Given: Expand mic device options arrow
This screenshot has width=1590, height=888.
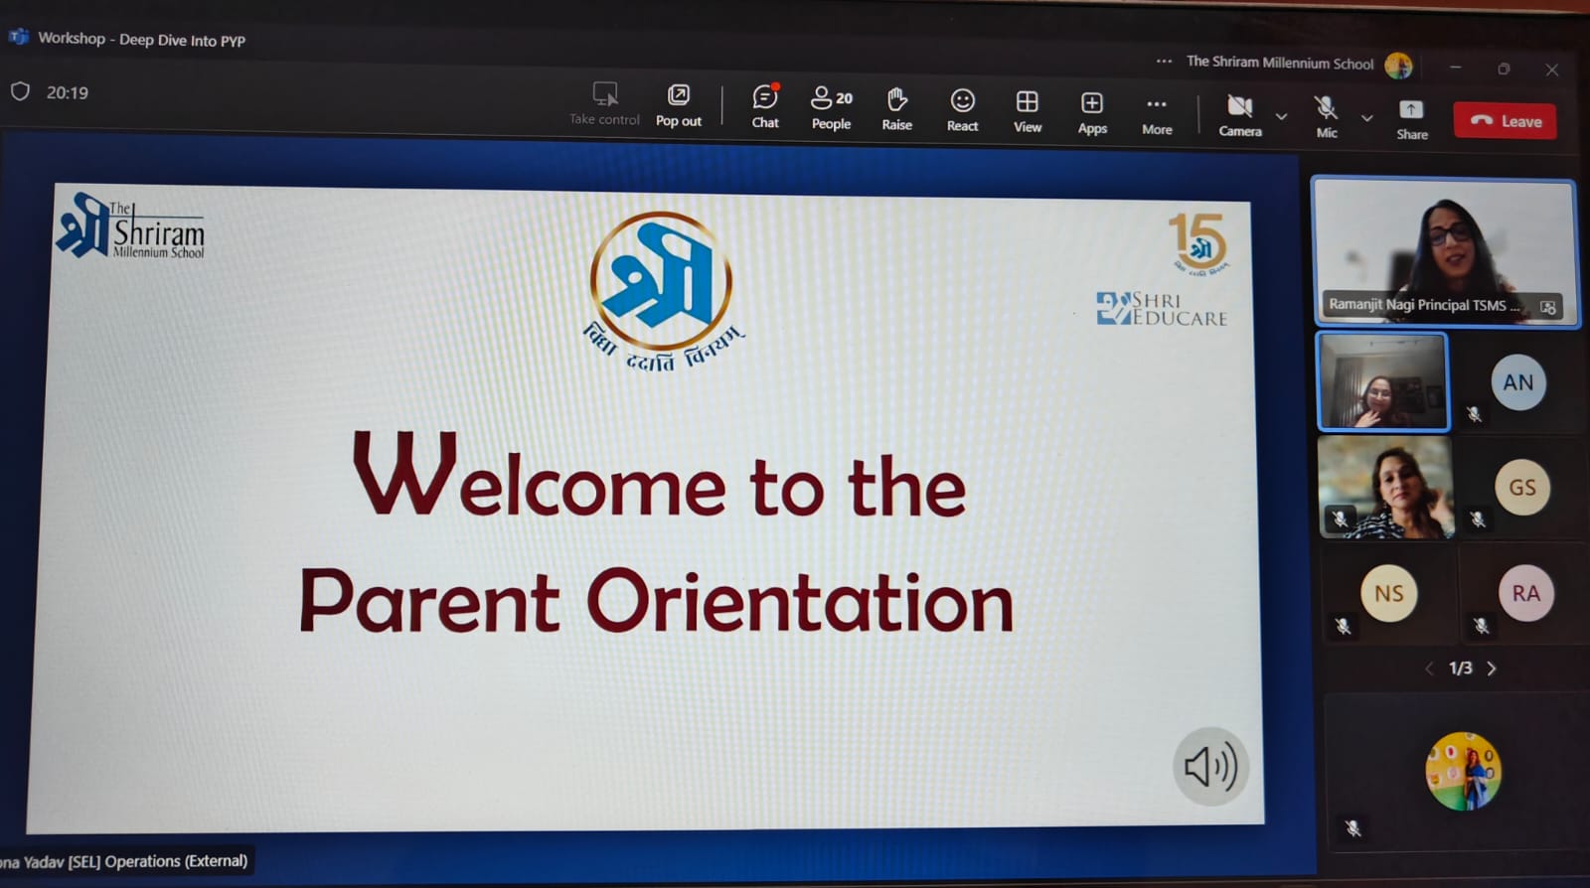Looking at the screenshot, I should click(1367, 117).
